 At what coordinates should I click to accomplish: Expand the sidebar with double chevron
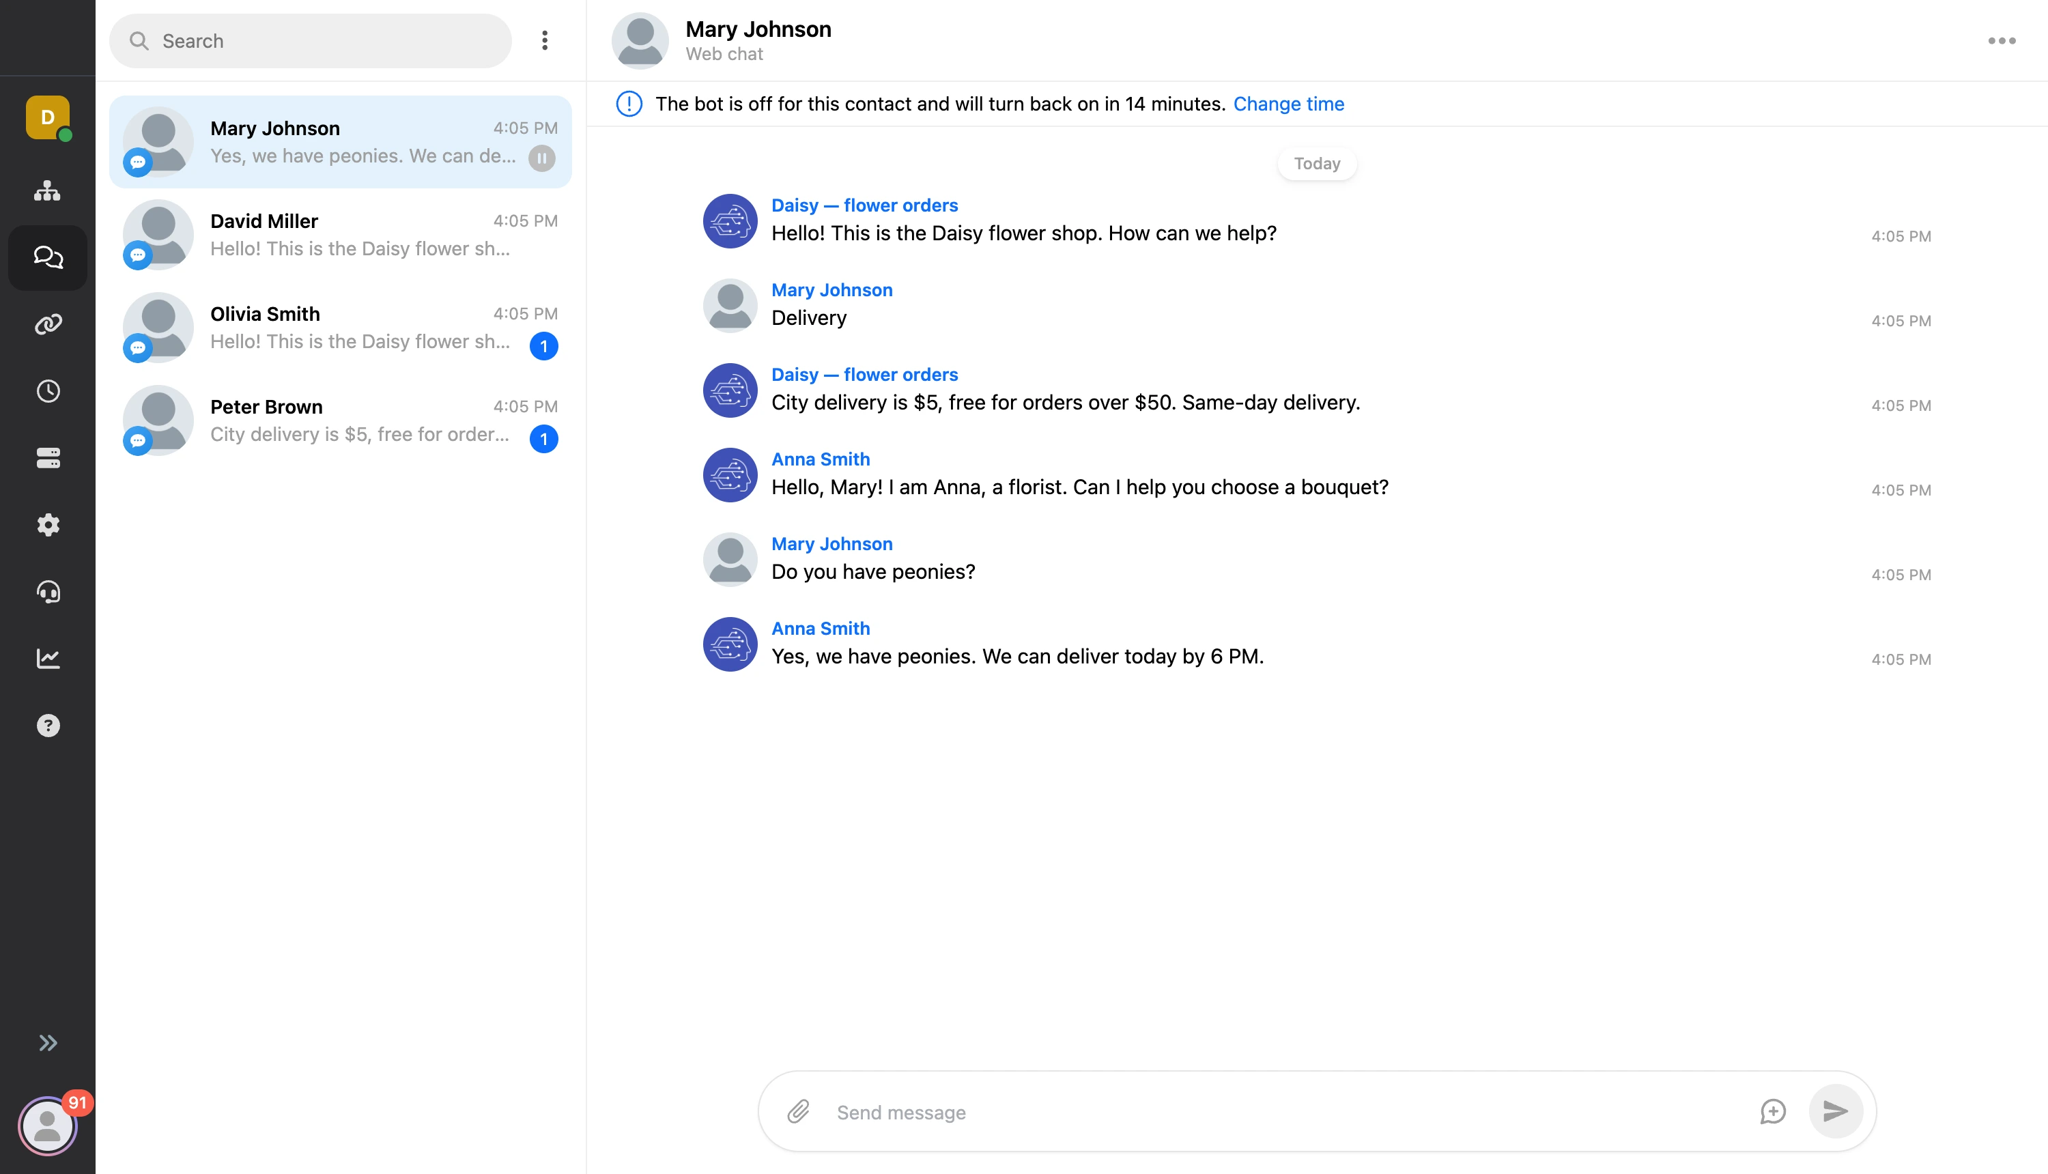pyautogui.click(x=48, y=1044)
